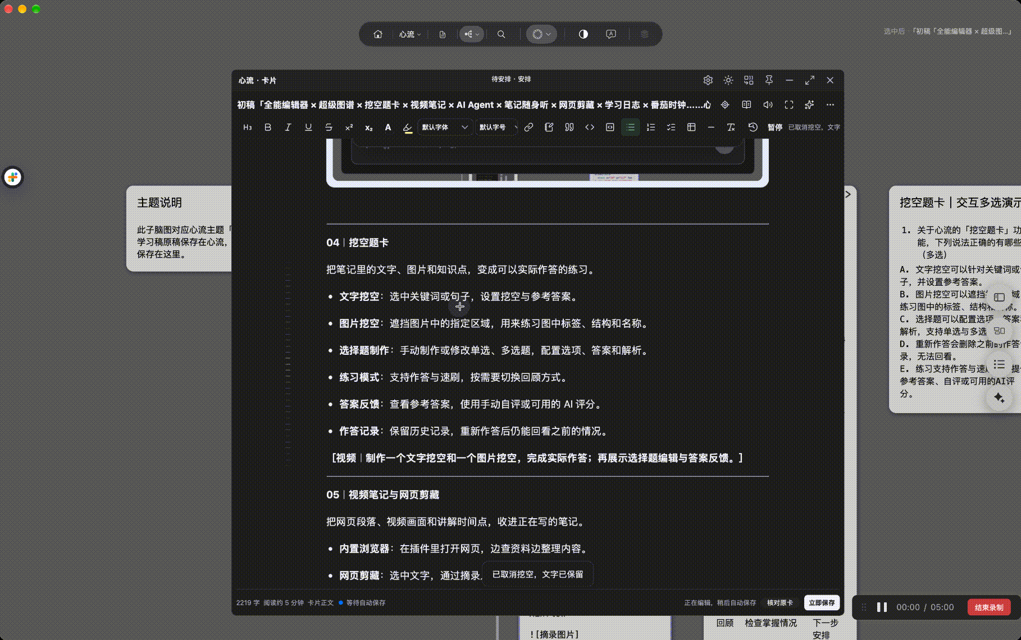Enter fullscreen with the bracket-corners icon
Image resolution: width=1021 pixels, height=640 pixels.
[789, 105]
